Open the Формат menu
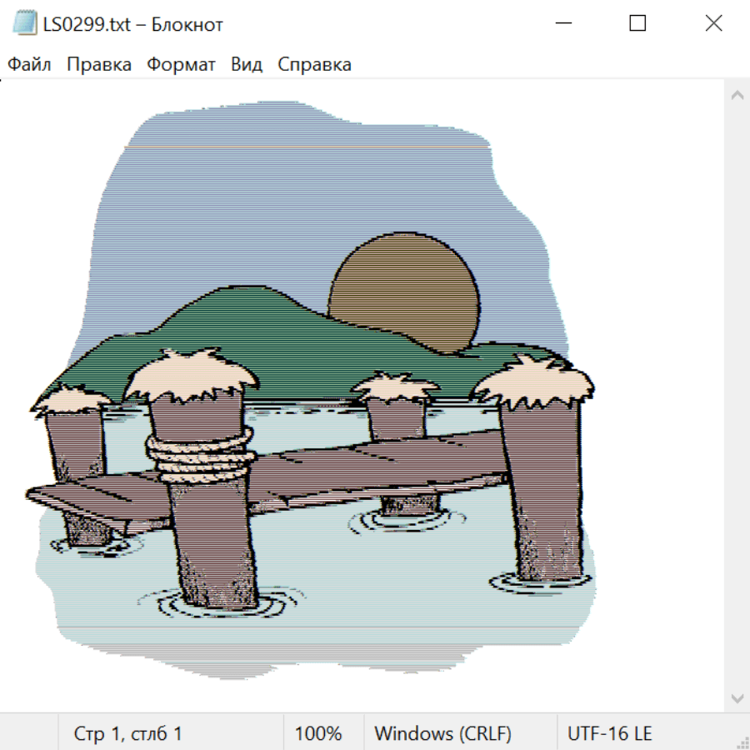This screenshot has width=750, height=750. [x=181, y=65]
